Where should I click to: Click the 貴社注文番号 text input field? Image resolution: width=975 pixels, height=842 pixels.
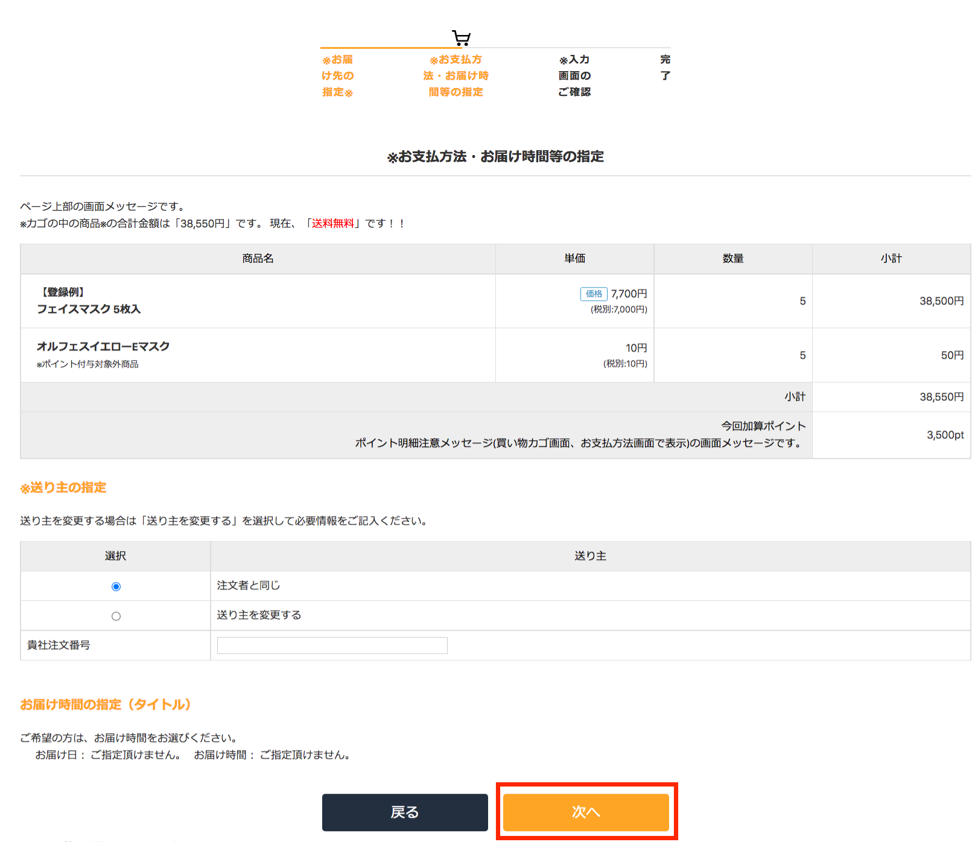click(332, 645)
